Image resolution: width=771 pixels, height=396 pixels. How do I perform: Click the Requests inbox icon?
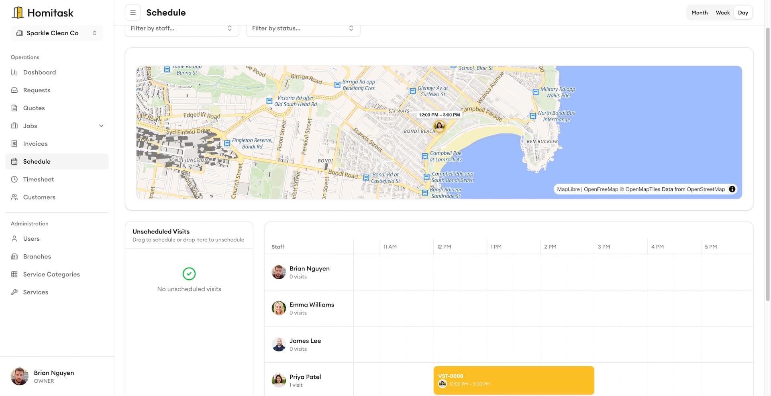15,90
